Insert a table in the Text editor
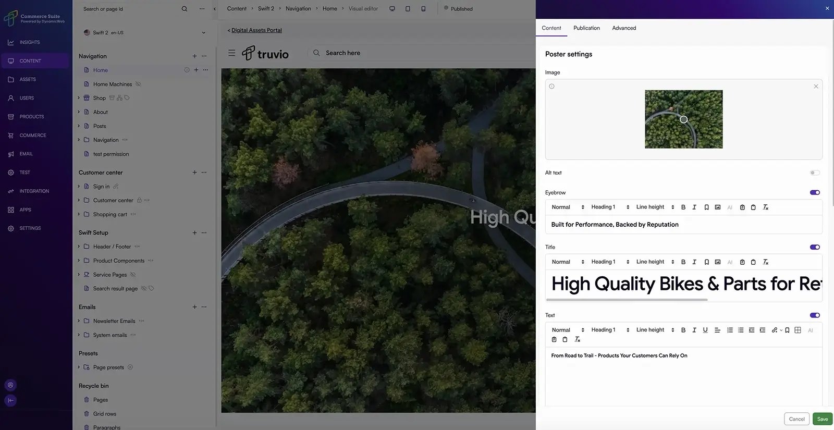This screenshot has width=834, height=430. click(798, 330)
